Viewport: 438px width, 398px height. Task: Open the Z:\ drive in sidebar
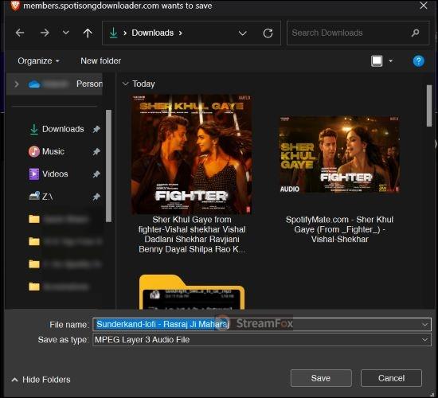coord(41,197)
